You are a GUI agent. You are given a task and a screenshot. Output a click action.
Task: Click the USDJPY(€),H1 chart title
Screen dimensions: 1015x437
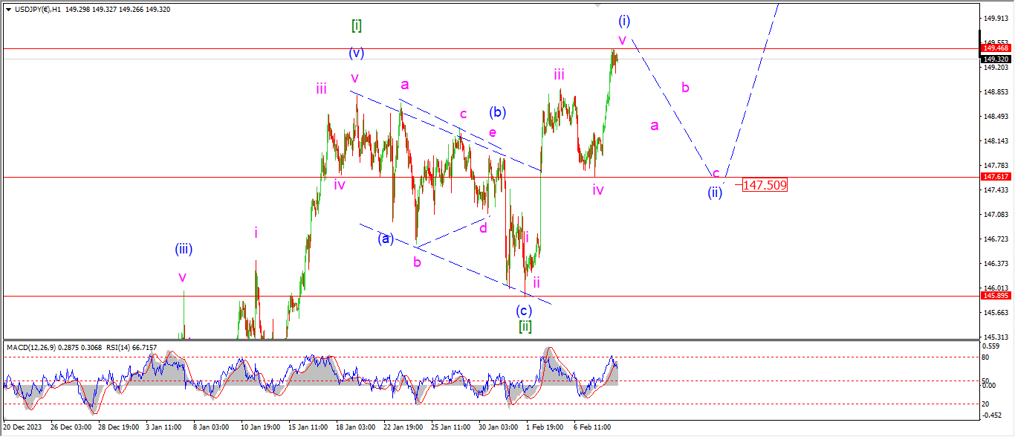point(37,10)
